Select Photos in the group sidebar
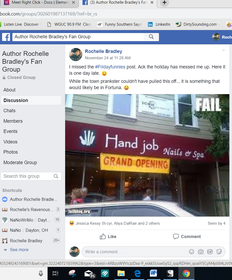Viewport: 232px width, 280px height. pyautogui.click(x=11, y=152)
